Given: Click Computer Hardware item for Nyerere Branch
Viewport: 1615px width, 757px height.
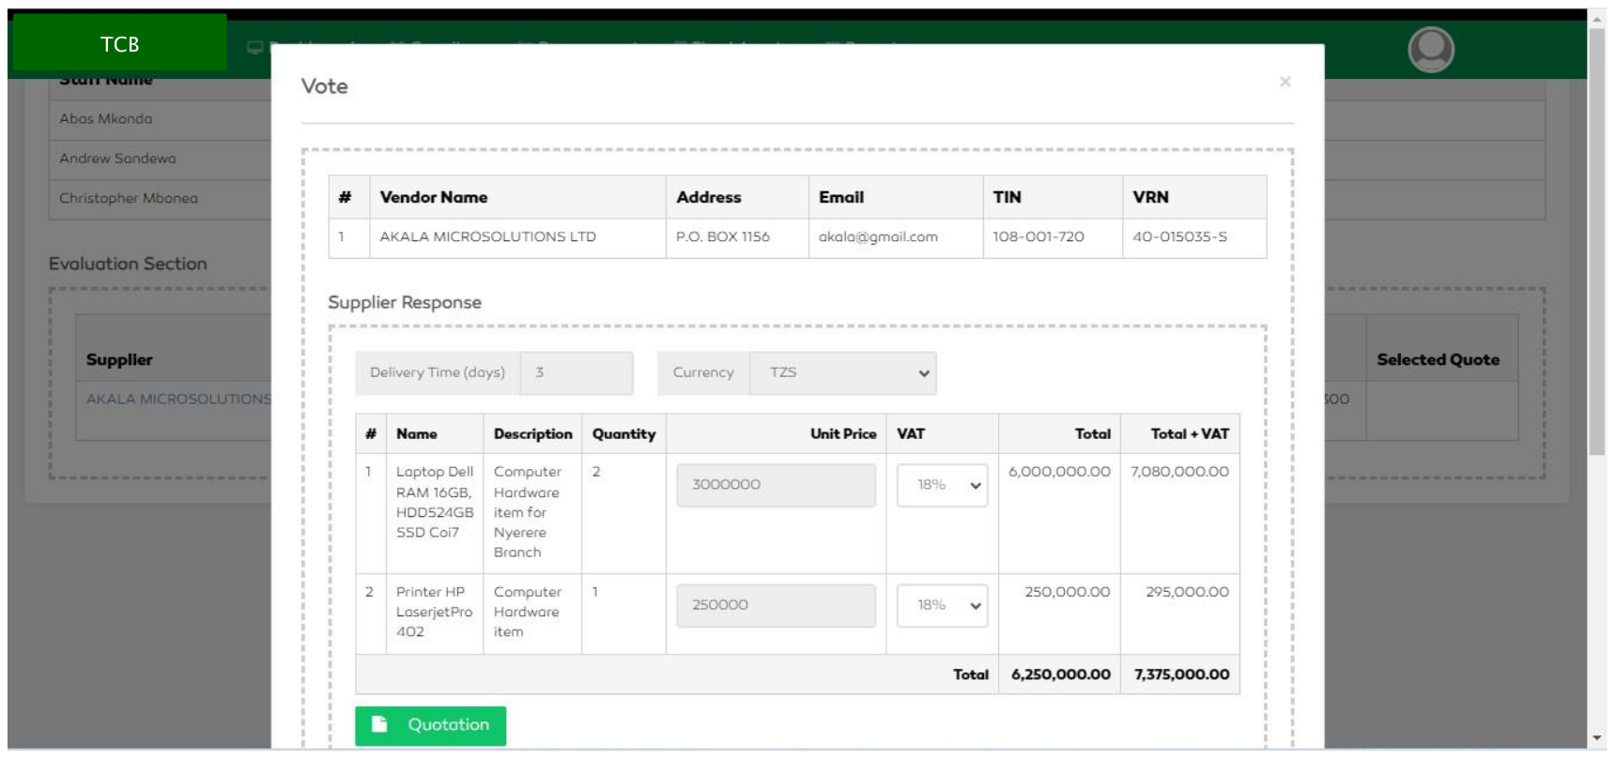Looking at the screenshot, I should 528,511.
